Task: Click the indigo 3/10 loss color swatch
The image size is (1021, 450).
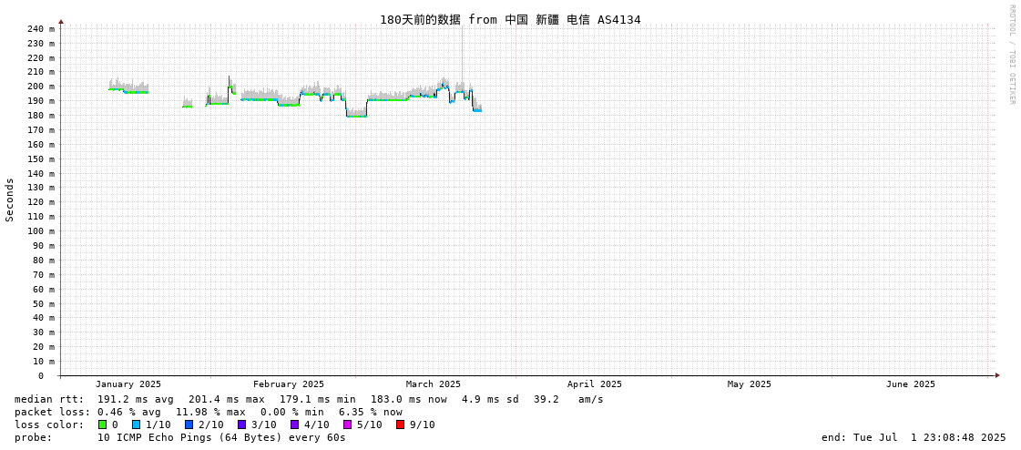Action: click(241, 424)
